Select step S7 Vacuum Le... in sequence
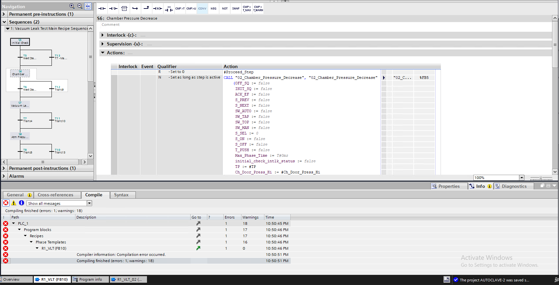559x285 pixels. coord(20,105)
